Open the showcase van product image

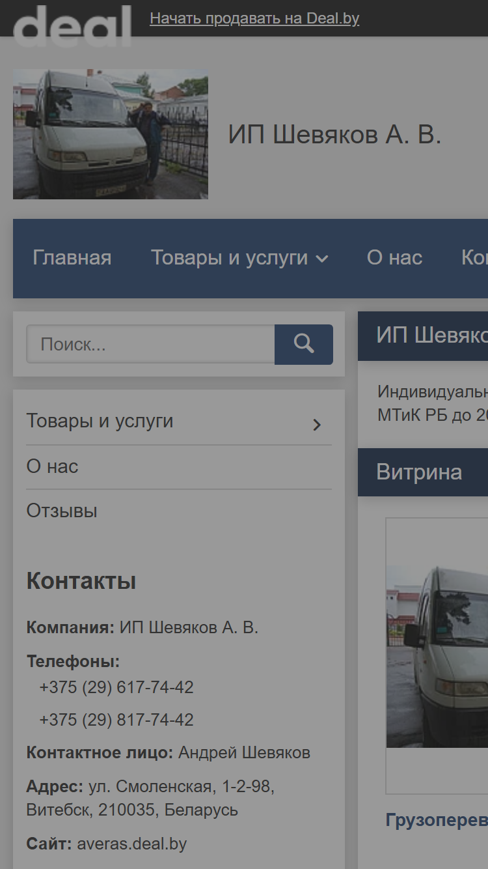[437, 656]
